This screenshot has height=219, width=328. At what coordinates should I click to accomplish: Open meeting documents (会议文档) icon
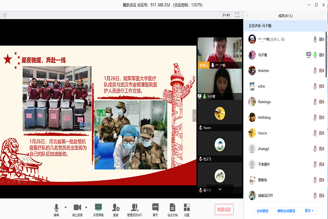[x=172, y=208]
